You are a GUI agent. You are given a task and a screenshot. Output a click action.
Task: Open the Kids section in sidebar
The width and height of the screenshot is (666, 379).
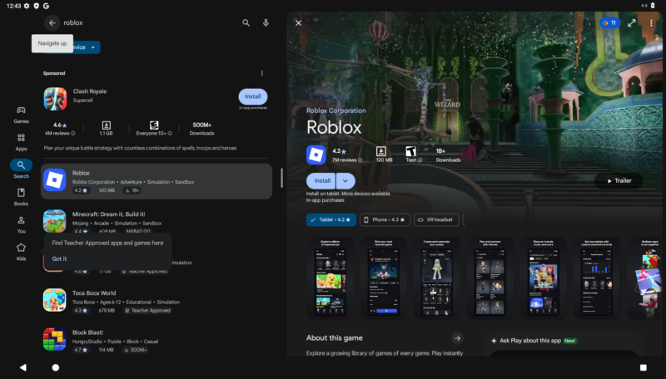[x=22, y=252]
